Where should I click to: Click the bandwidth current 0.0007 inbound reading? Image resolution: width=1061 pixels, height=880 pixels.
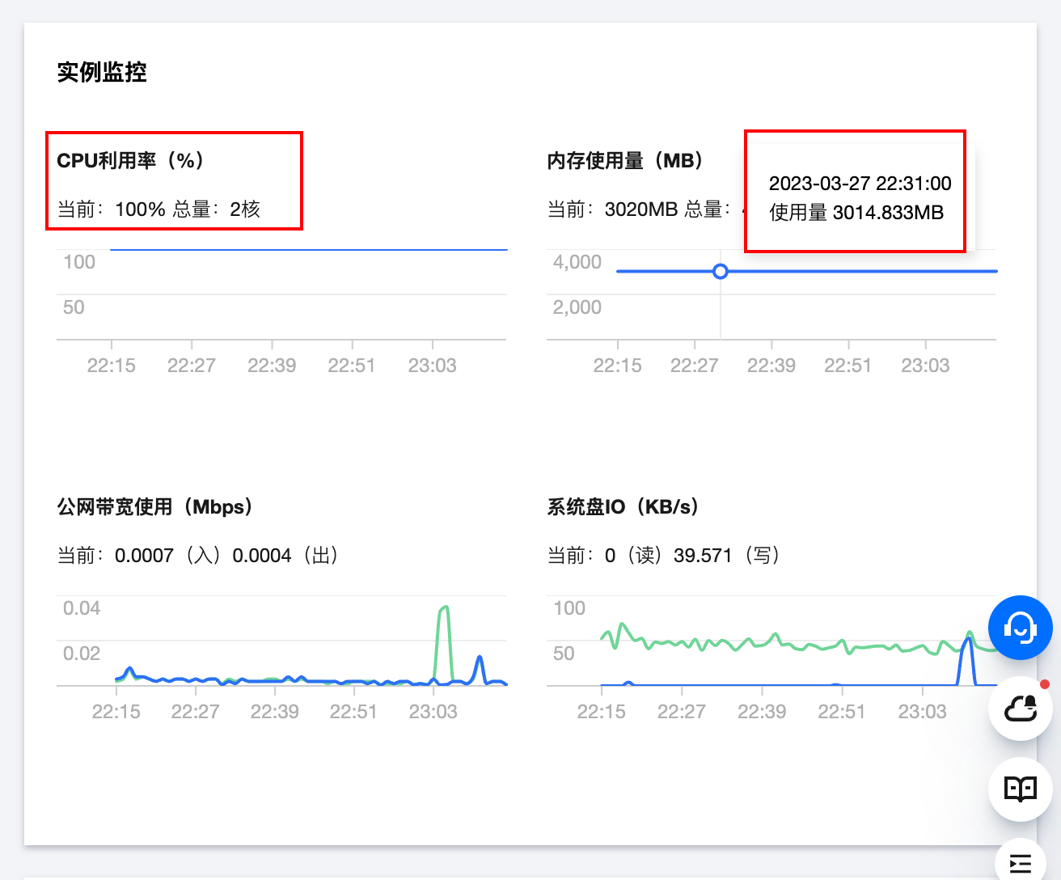click(144, 556)
